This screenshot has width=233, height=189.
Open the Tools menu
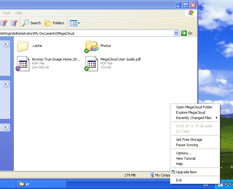(7, 13)
